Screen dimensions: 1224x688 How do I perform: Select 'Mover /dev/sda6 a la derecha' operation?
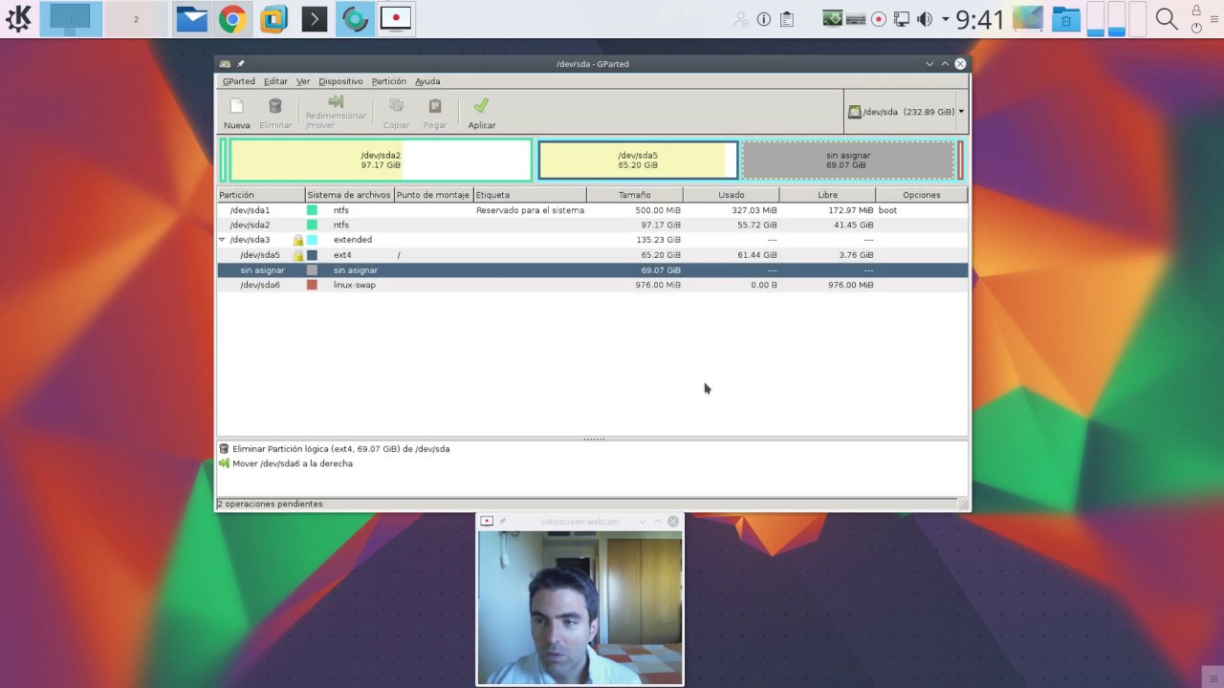[x=286, y=463]
